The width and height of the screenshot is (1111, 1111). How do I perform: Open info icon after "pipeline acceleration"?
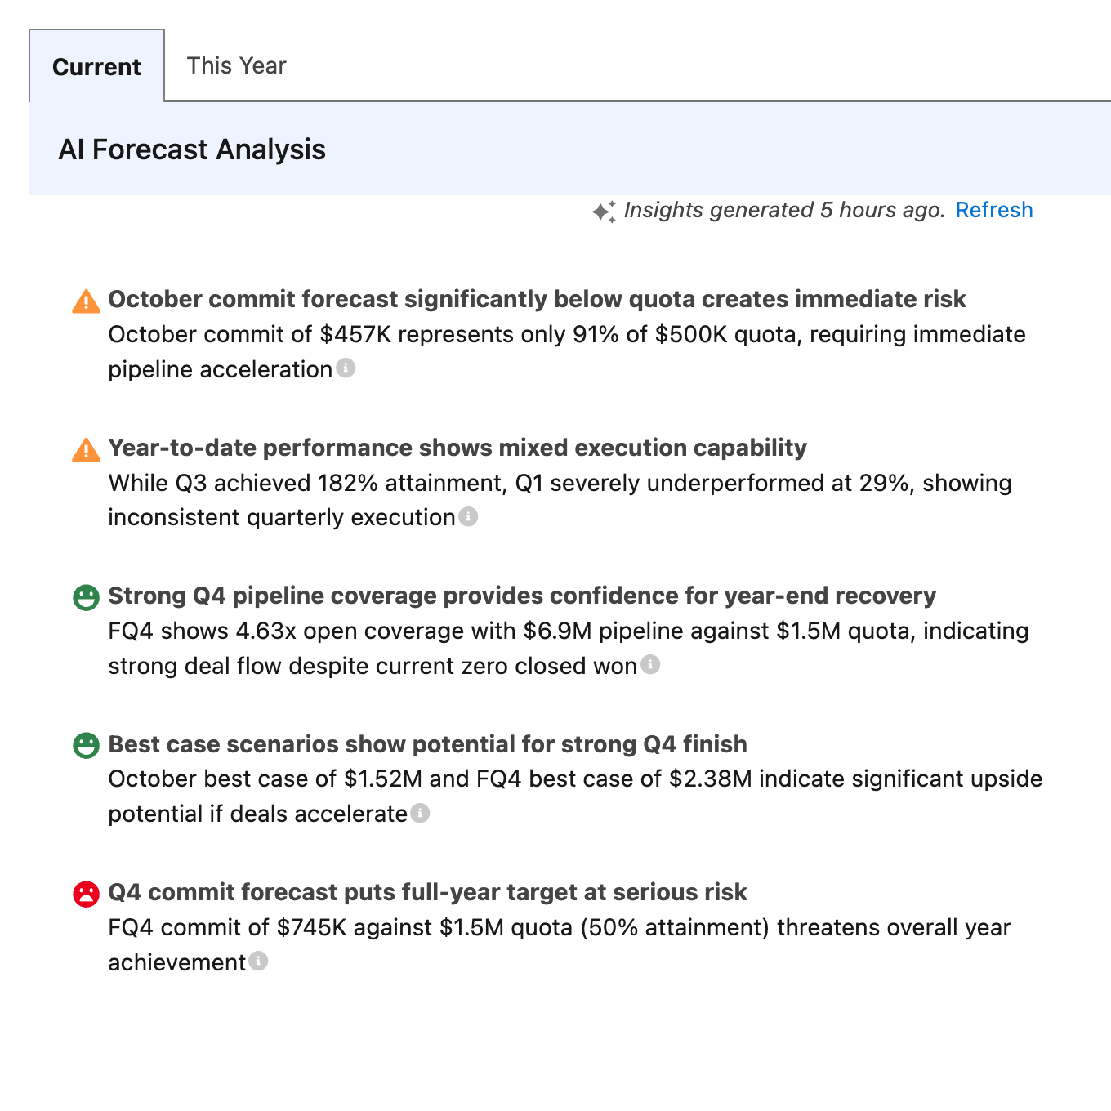coord(346,368)
